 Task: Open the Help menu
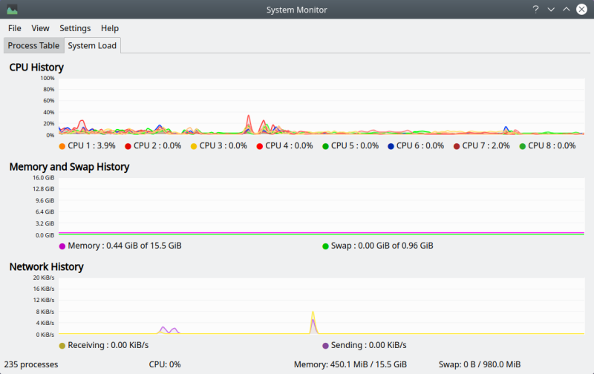pyautogui.click(x=110, y=28)
